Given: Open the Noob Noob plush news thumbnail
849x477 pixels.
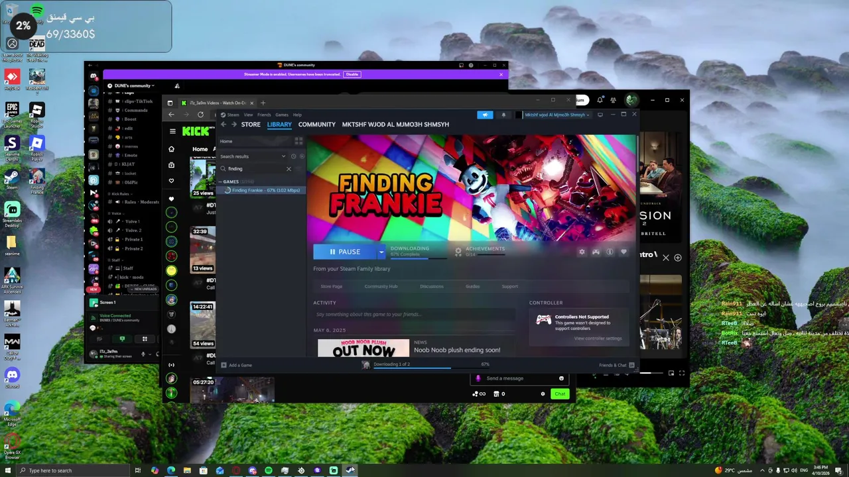Looking at the screenshot, I should pyautogui.click(x=363, y=348).
